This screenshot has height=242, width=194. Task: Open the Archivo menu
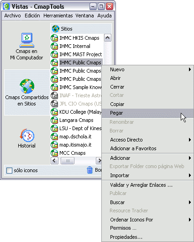[12, 16]
